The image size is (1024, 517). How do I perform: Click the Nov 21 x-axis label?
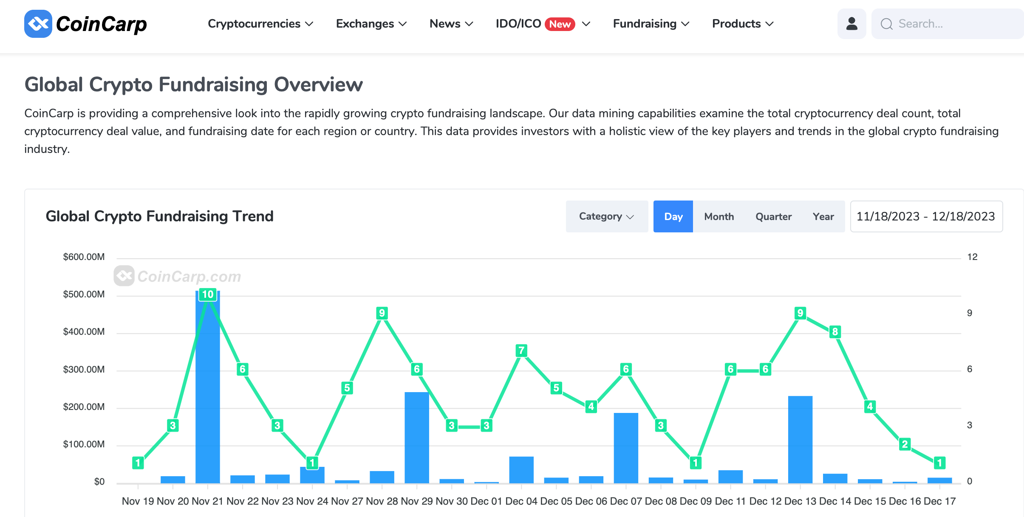(x=207, y=501)
